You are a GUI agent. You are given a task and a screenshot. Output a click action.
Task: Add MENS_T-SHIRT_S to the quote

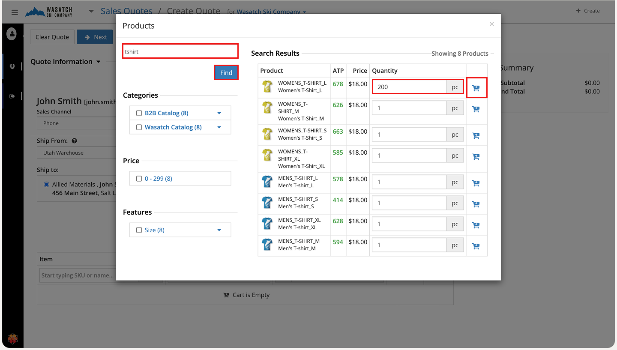[476, 204]
